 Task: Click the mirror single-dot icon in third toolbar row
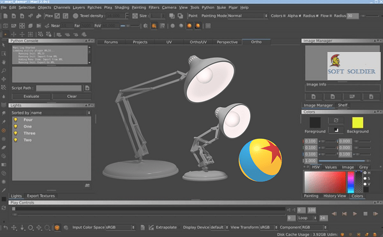click(6, 34)
